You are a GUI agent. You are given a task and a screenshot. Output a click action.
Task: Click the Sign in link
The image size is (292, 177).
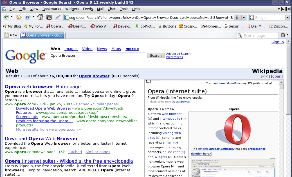(x=277, y=42)
